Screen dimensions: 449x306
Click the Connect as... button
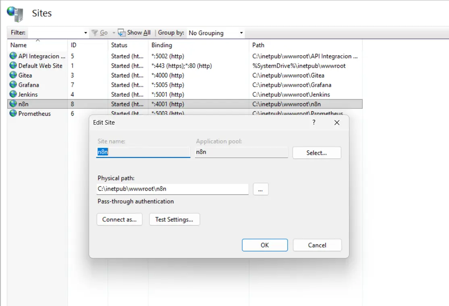pyautogui.click(x=119, y=219)
